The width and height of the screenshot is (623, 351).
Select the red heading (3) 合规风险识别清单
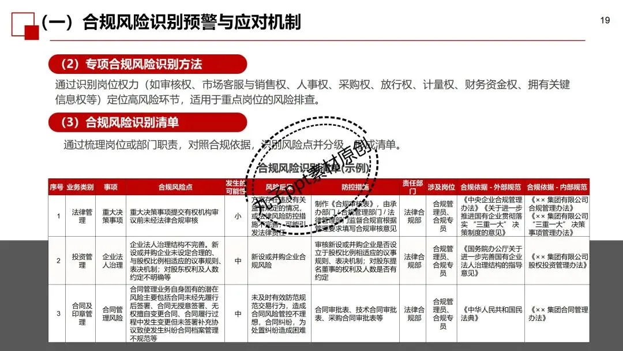tap(148, 122)
